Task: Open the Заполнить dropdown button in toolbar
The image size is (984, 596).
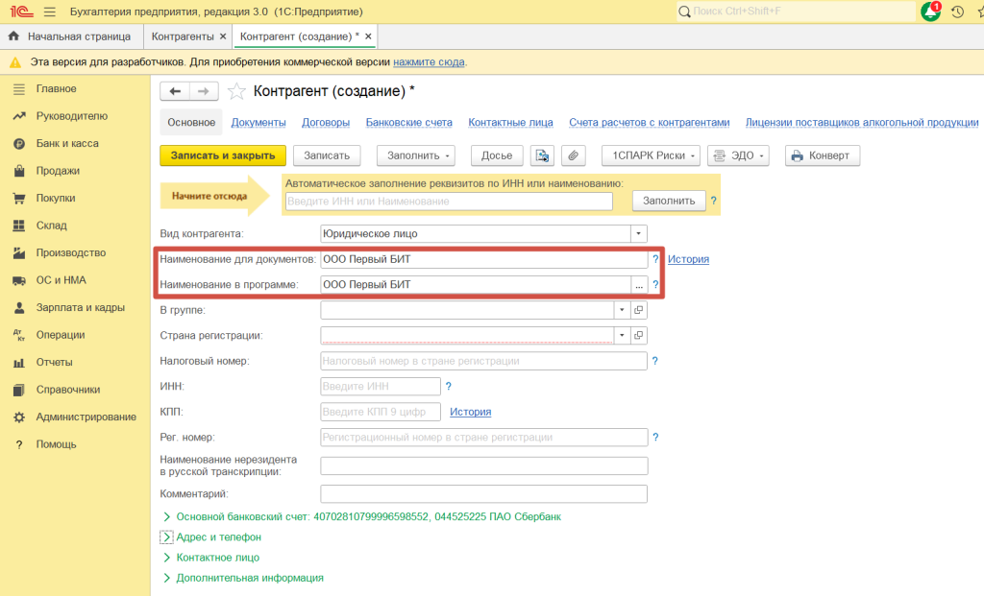Action: click(415, 155)
